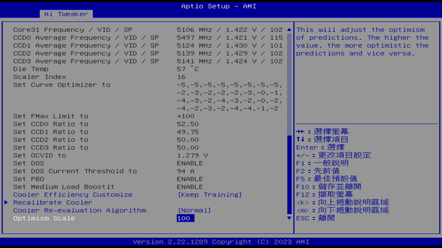Select the Cooler Re-evaluation Algorithm option
This screenshot has height=248, width=442.
tap(80, 210)
